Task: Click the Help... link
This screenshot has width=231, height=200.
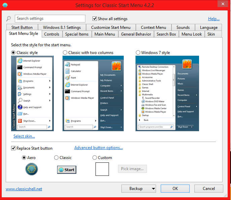Action: coord(214,19)
